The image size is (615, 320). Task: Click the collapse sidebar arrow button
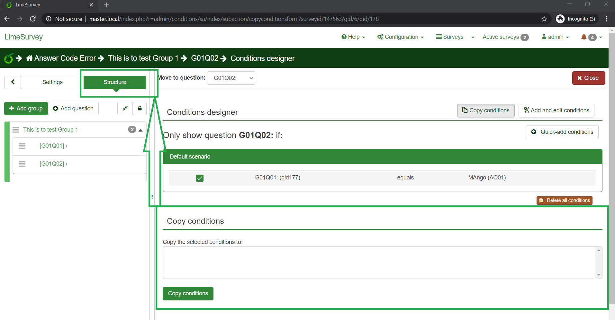[x=13, y=82]
